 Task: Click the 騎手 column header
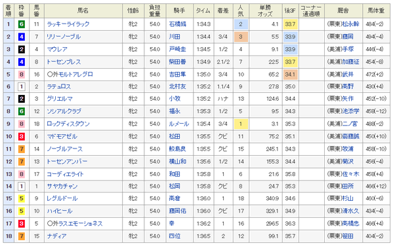point(180,10)
